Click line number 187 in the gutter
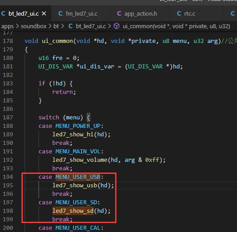Viewport: 237px width, 232px height. click(x=8, y=118)
